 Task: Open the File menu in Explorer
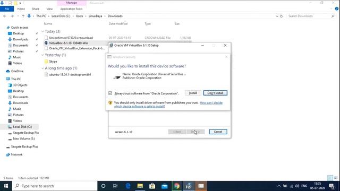7,9
